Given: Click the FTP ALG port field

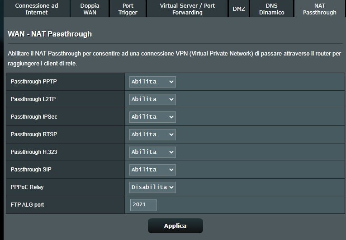Looking at the screenshot, I should tap(143, 205).
